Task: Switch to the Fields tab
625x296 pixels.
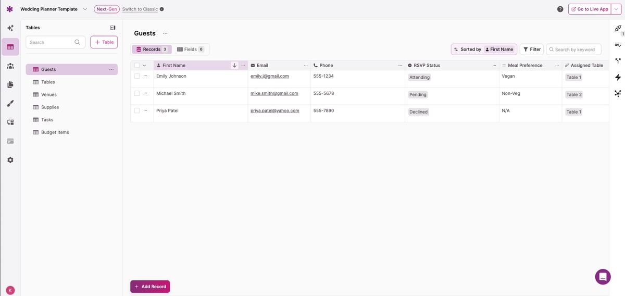Action: [x=190, y=50]
